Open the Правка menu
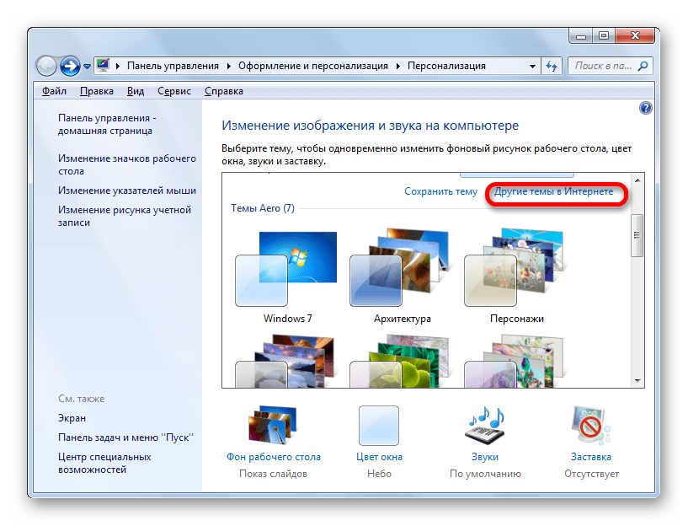The width and height of the screenshot is (688, 526). tap(97, 91)
